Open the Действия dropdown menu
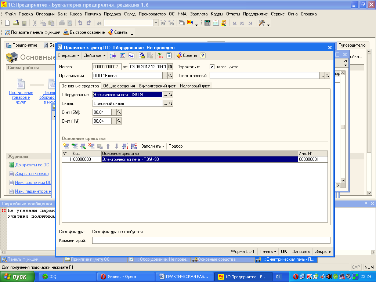376x282 pixels. (x=94, y=55)
